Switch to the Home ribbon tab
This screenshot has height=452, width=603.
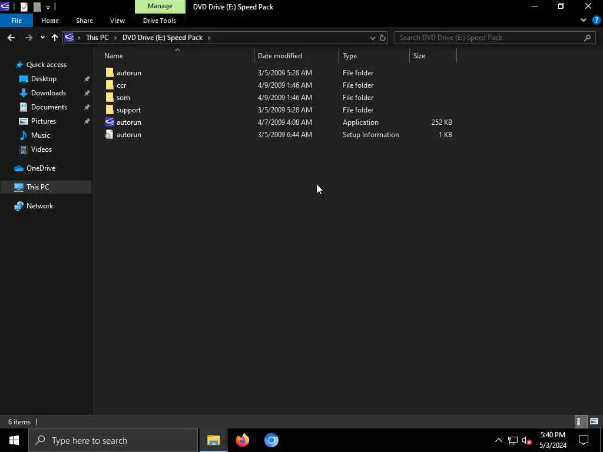(50, 21)
